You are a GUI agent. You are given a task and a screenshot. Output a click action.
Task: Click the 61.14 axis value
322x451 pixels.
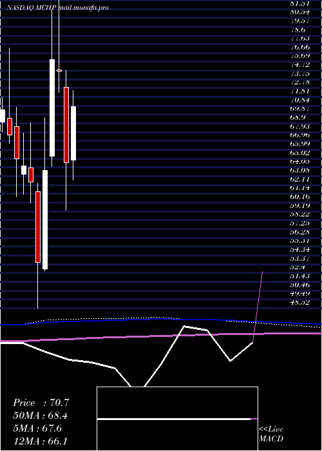(299, 187)
